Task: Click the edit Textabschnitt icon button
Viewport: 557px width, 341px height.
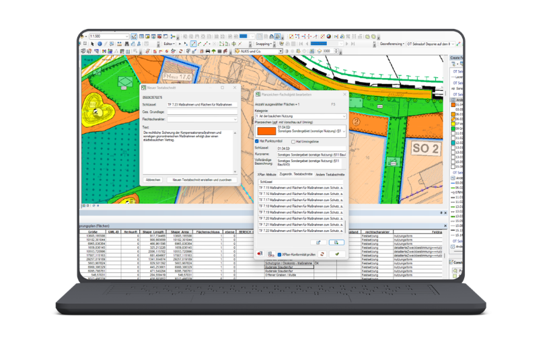Action: click(318, 242)
